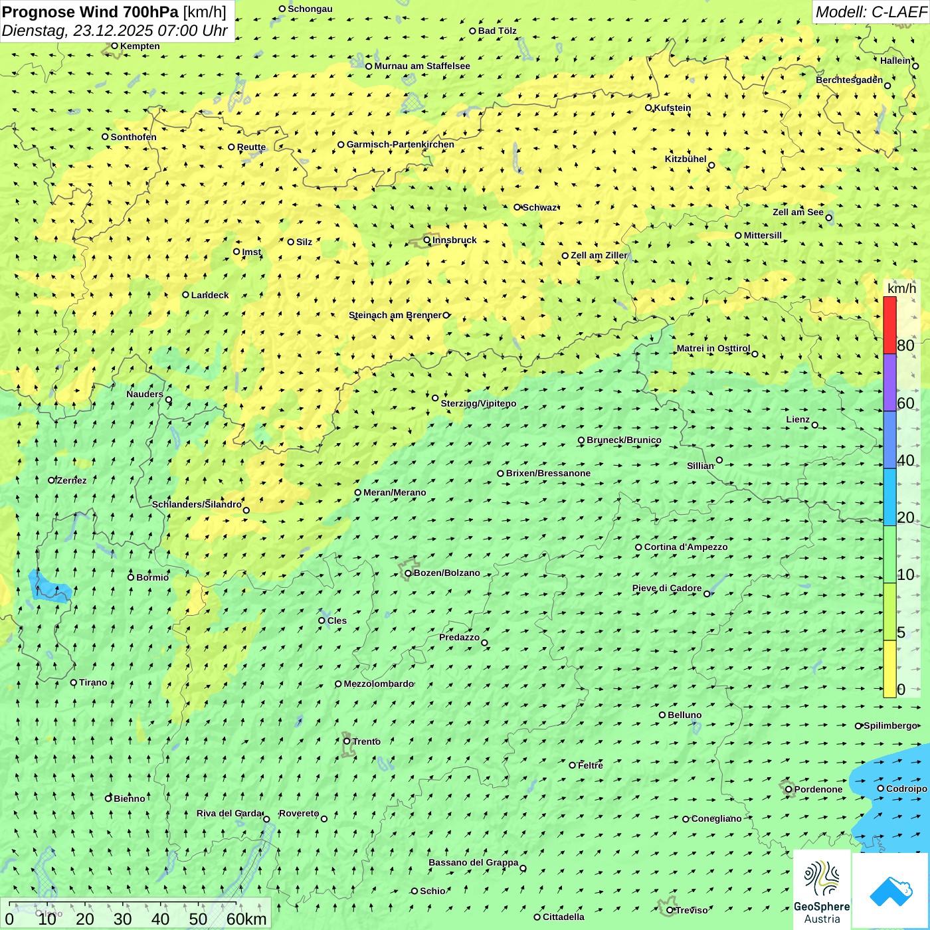This screenshot has width=930, height=930.
Task: Click the 'Bassano del Grappa' label
Action: point(474,863)
